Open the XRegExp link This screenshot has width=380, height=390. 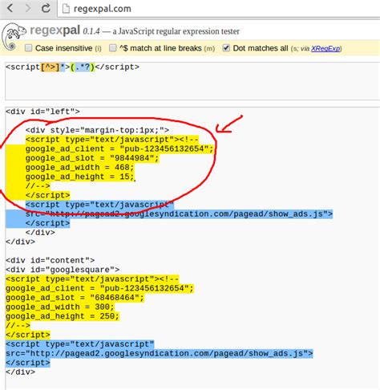[325, 48]
